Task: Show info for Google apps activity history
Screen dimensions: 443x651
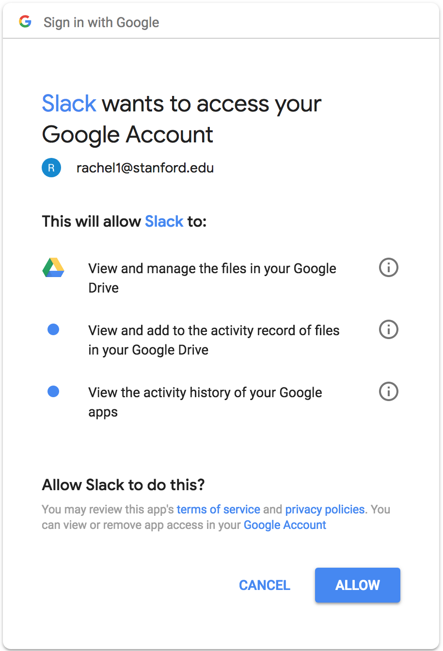Action: (x=388, y=391)
